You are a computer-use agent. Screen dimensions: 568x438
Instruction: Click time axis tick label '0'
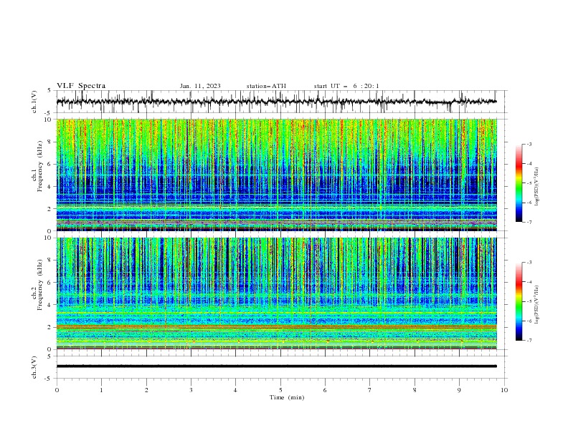coord(57,390)
